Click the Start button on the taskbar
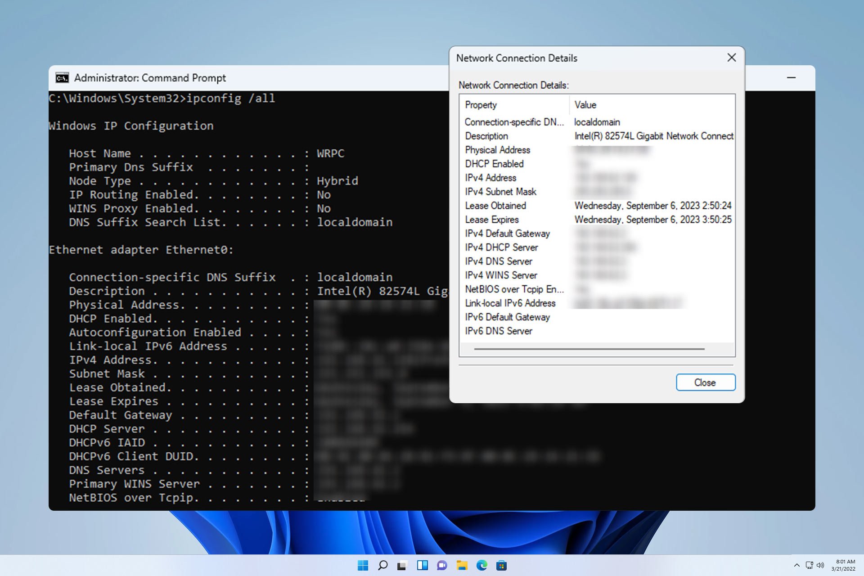Viewport: 864px width, 576px height. (x=363, y=566)
